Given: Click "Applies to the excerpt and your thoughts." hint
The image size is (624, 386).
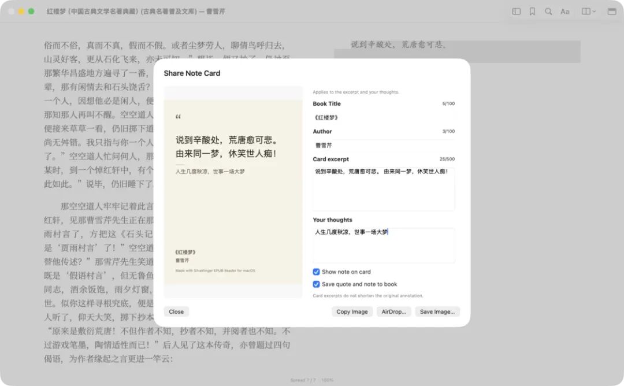Looking at the screenshot, I should pyautogui.click(x=356, y=92).
